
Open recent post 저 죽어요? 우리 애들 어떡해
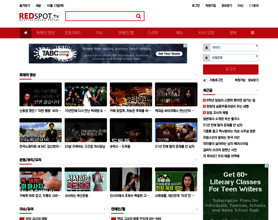(221, 156)
